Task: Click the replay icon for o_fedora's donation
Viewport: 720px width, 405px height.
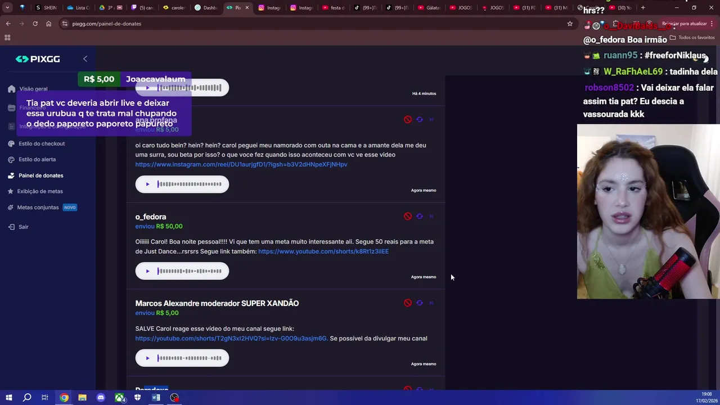Action: (x=420, y=216)
